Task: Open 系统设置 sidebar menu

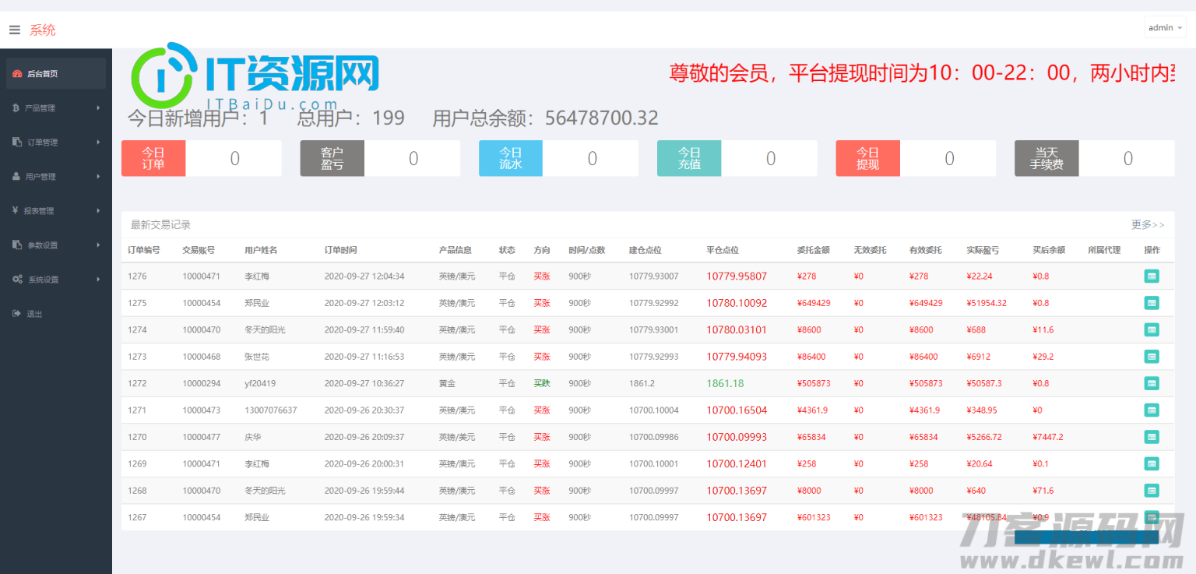Action: pyautogui.click(x=56, y=280)
